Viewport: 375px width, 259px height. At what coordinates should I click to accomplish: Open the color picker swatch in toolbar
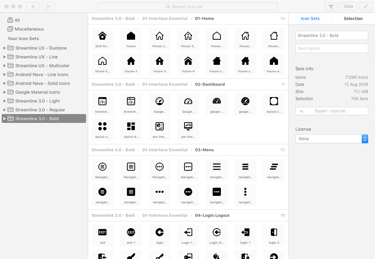point(365,6)
